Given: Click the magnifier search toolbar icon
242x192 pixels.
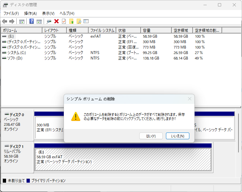Looking at the screenshot, I should [79, 22].
